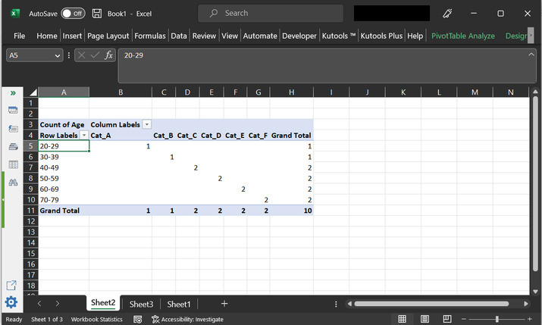Open the Row Labels filter dropdown
Image resolution: width=542 pixels, height=325 pixels.
click(83, 135)
